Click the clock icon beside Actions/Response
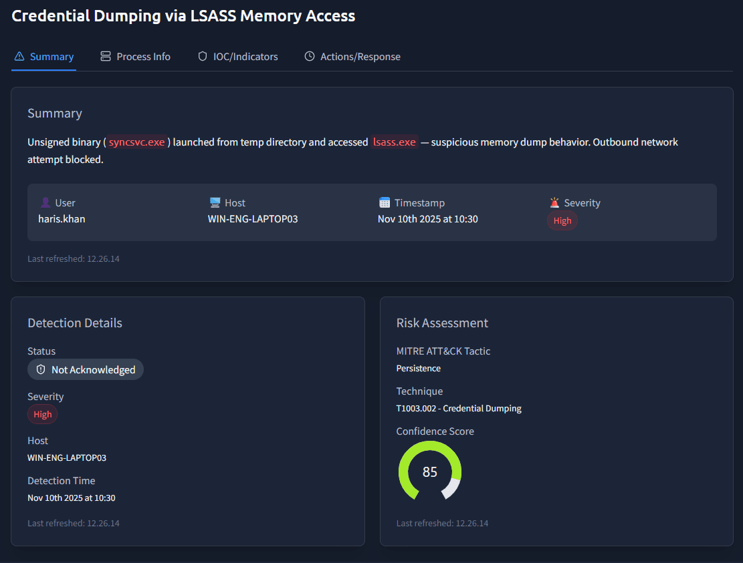743x563 pixels. (x=310, y=57)
